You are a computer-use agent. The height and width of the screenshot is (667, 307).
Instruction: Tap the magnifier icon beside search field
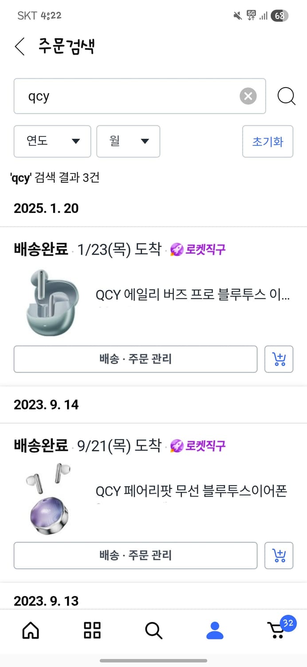287,96
